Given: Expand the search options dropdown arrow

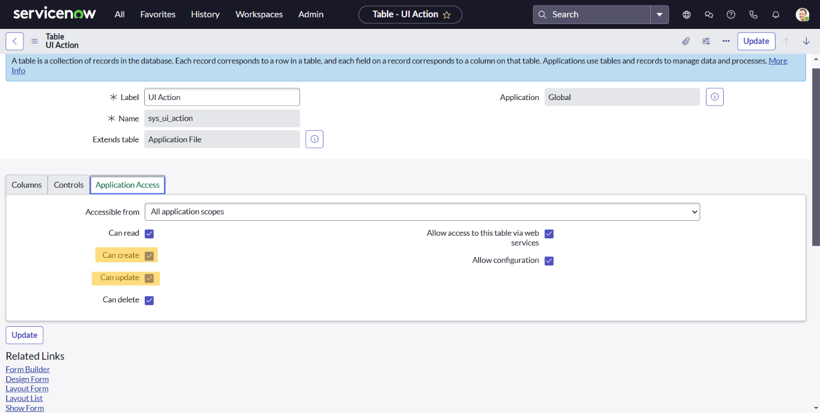Looking at the screenshot, I should (x=659, y=14).
